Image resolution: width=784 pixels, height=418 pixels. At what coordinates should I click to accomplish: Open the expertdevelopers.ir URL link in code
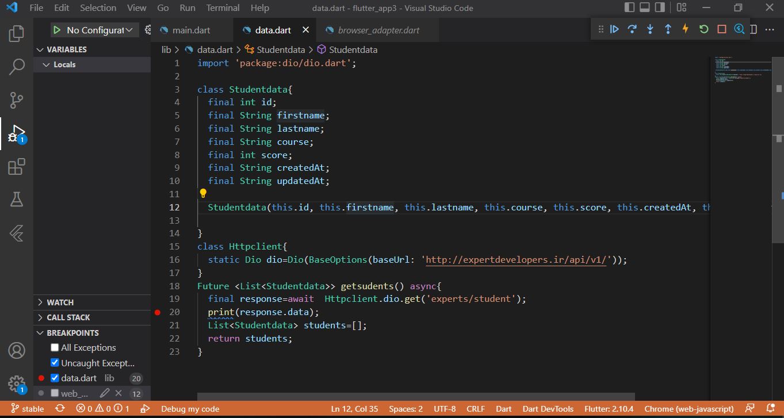(516, 260)
